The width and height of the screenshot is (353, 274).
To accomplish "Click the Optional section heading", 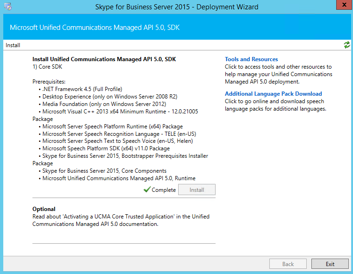I will tap(44, 209).
